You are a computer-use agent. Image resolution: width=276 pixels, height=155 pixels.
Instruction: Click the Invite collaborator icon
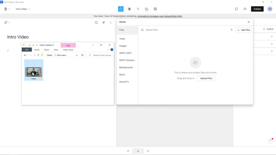pos(245,9)
